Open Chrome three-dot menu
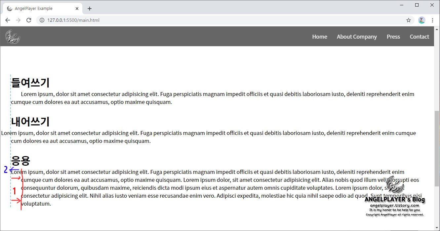The width and height of the screenshot is (440, 231). coord(432,20)
